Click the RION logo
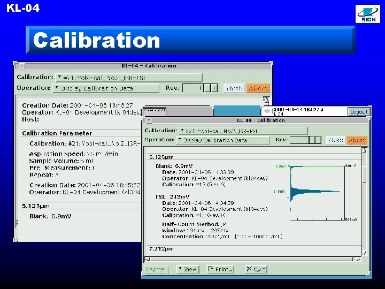This screenshot has height=289, width=385. (x=367, y=14)
